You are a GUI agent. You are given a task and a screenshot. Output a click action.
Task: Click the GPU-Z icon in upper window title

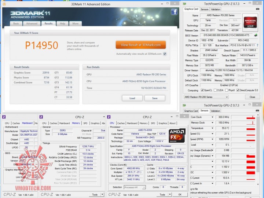tap(184, 4)
